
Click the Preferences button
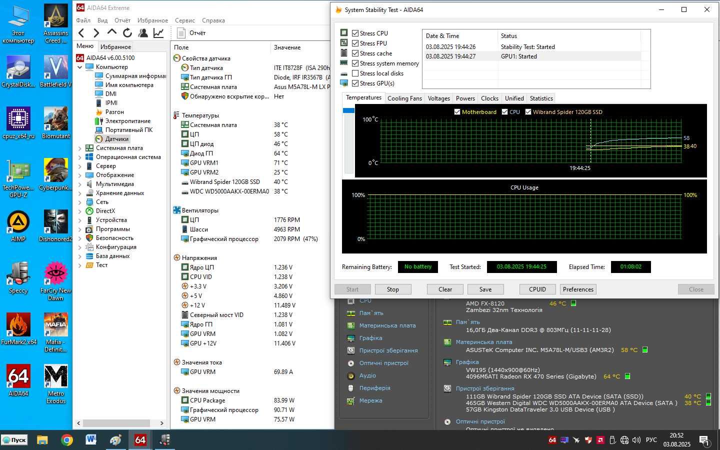[578, 289]
